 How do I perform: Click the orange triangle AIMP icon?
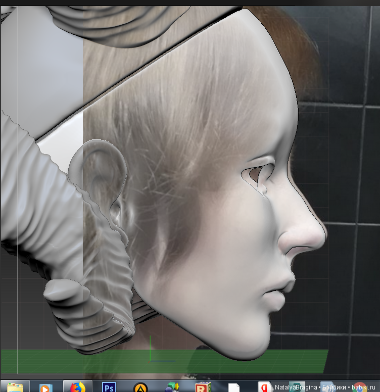[139, 387]
